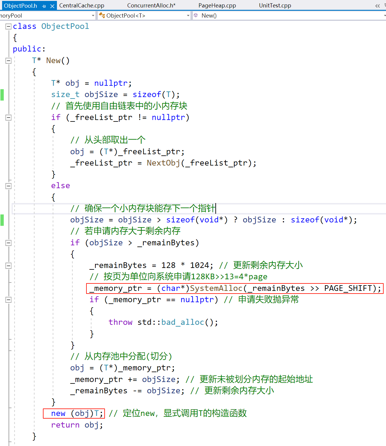
Task: Collapse the if _memory_ptr == nullptr block
Action: 8,300
